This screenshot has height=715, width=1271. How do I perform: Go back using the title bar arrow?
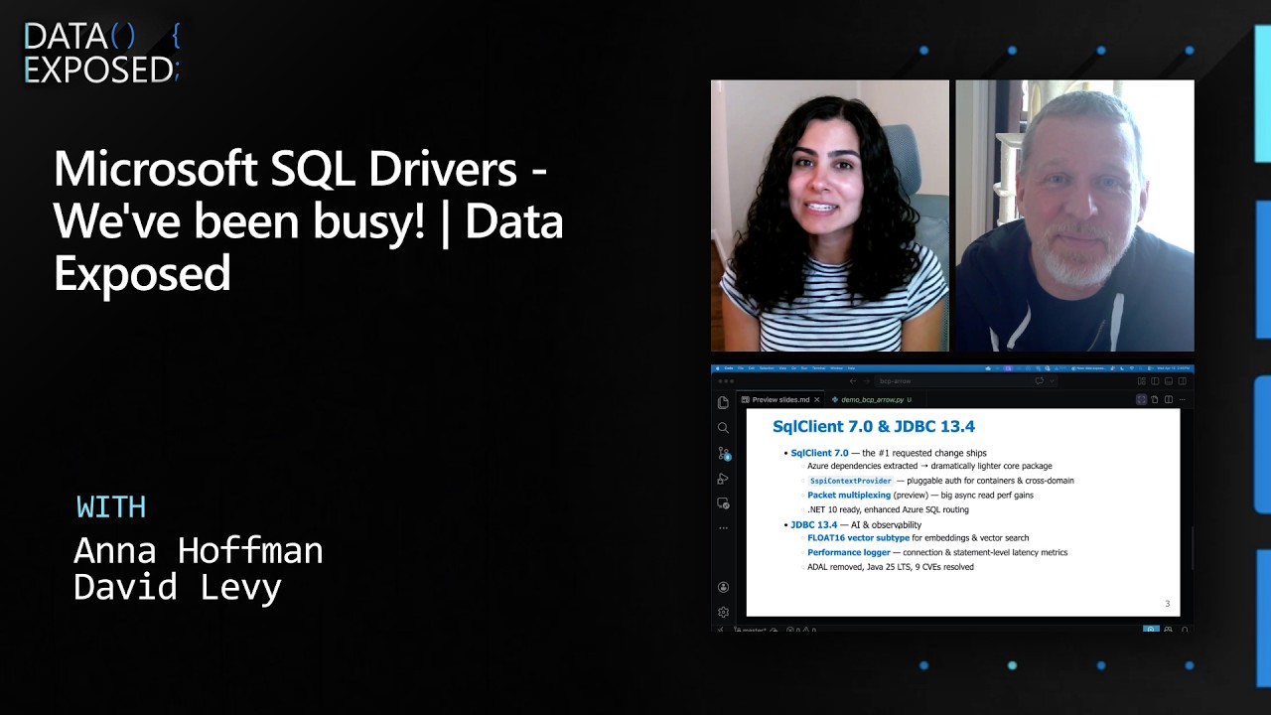tap(852, 381)
